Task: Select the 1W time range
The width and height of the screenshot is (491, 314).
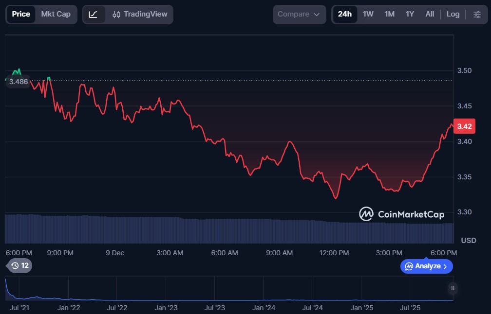Action: [368, 14]
